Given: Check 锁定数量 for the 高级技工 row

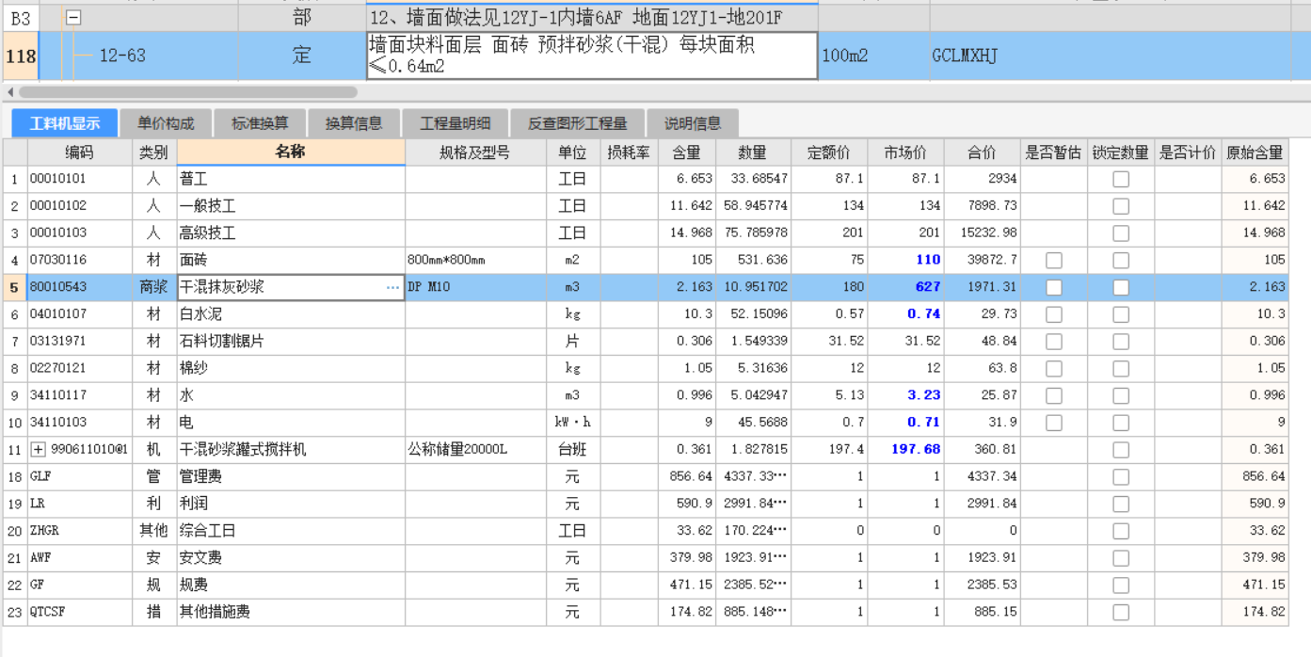Looking at the screenshot, I should 1121,233.
